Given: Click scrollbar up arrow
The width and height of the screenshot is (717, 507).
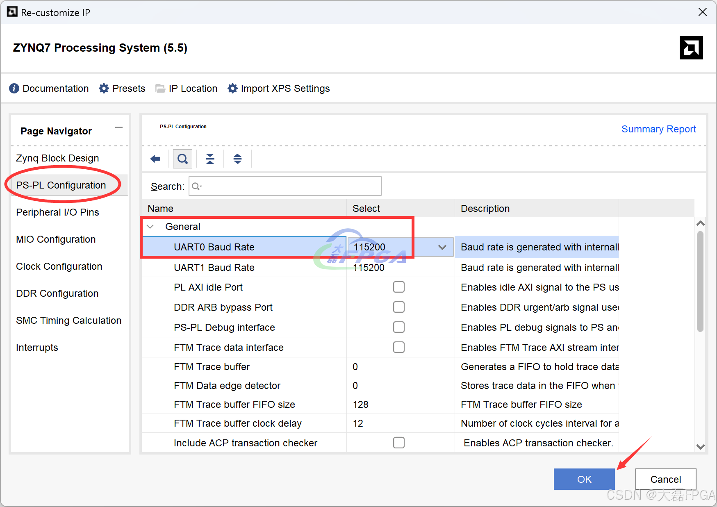Looking at the screenshot, I should tap(701, 223).
